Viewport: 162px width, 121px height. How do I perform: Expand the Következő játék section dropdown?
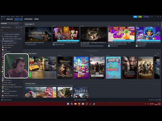[36, 83]
